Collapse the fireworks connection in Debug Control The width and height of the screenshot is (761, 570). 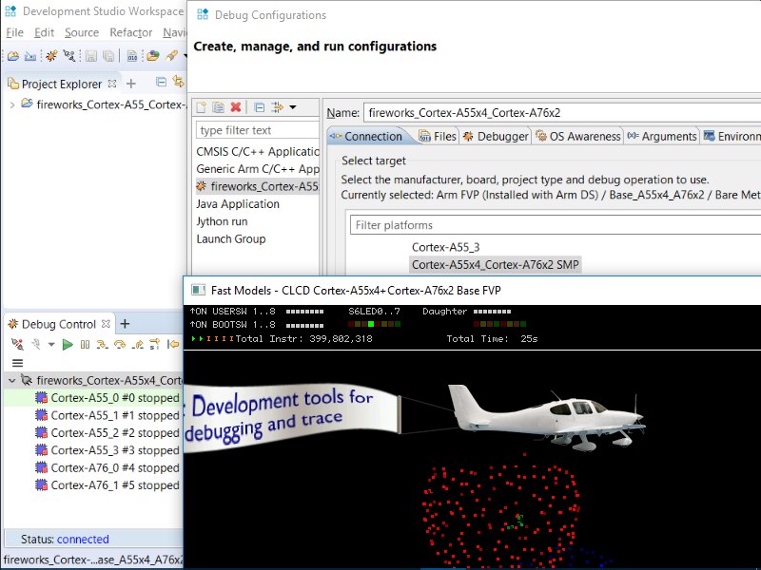(x=11, y=380)
